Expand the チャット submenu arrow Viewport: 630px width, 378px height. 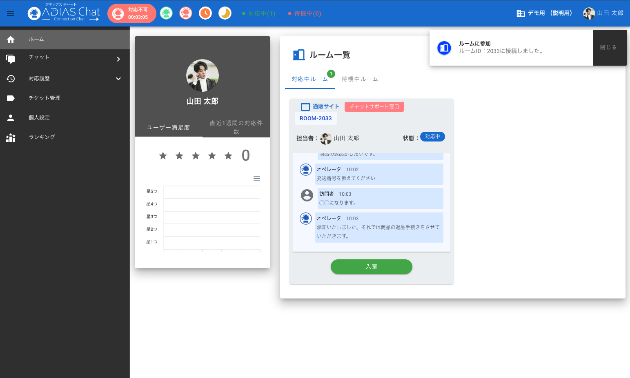pos(118,59)
